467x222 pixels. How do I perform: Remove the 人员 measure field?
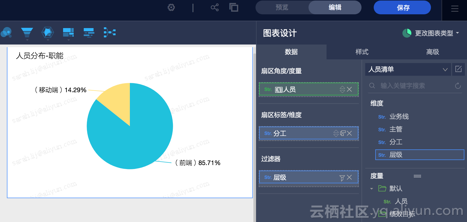click(x=349, y=90)
